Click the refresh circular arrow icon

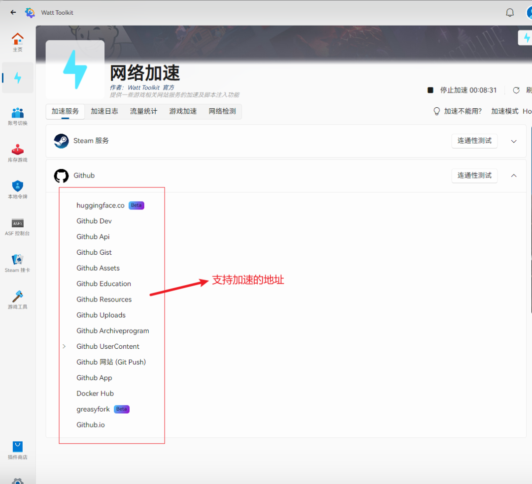click(516, 90)
